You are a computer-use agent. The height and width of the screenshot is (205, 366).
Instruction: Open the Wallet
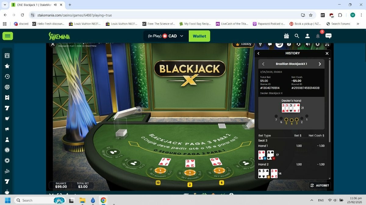pos(199,36)
